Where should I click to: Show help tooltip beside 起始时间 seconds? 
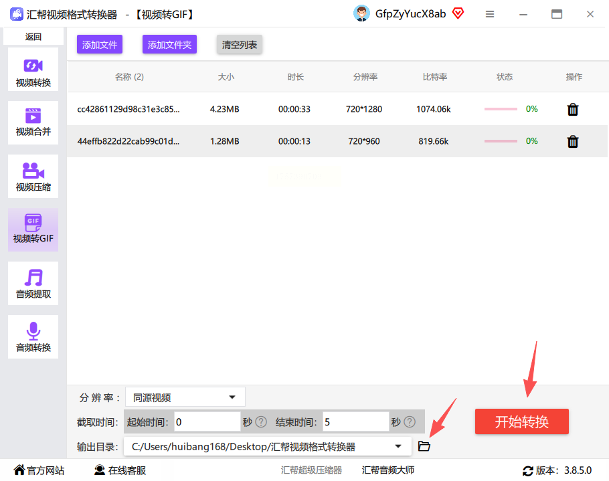261,422
